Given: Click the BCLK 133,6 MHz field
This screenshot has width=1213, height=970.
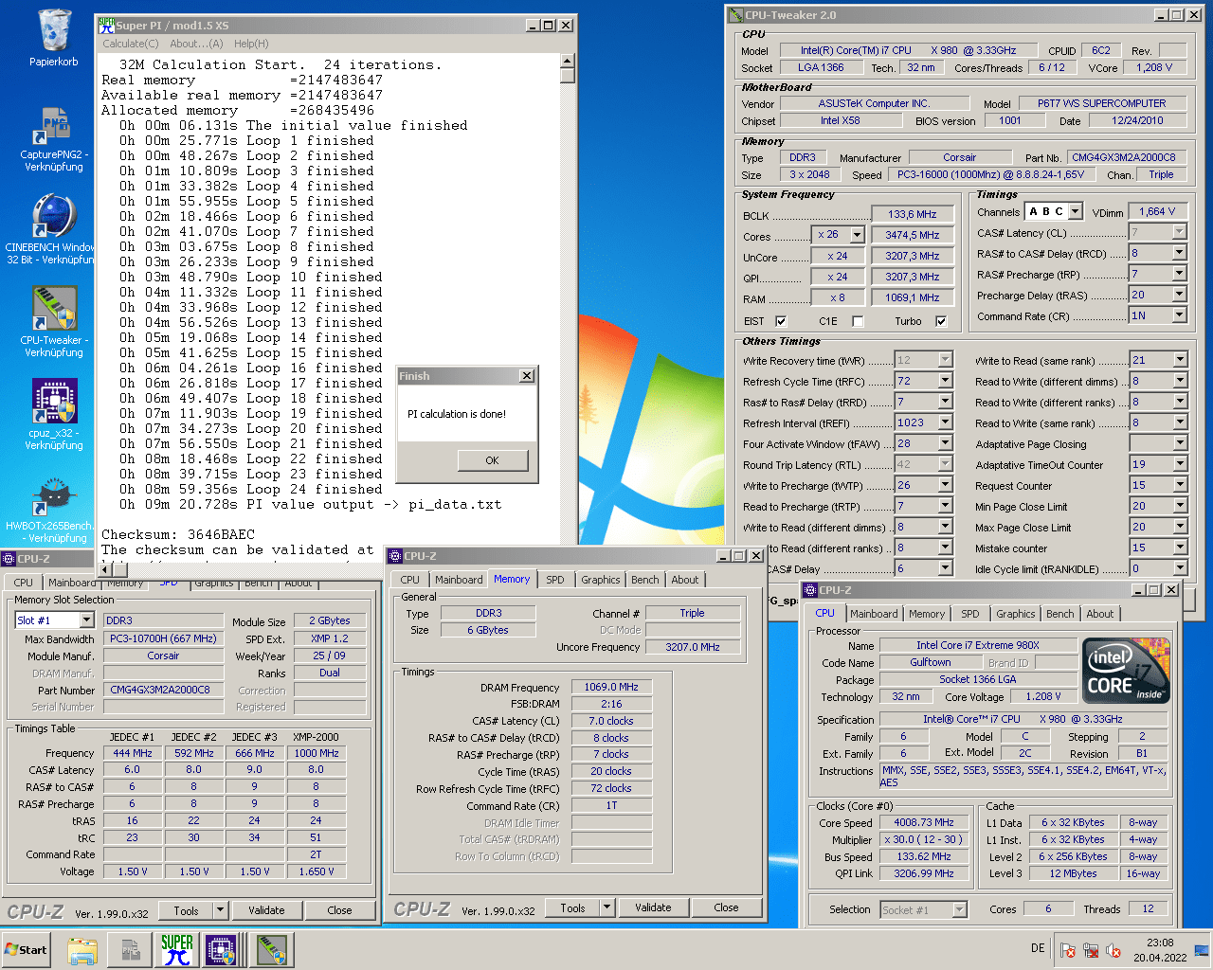Looking at the screenshot, I should pos(913,214).
